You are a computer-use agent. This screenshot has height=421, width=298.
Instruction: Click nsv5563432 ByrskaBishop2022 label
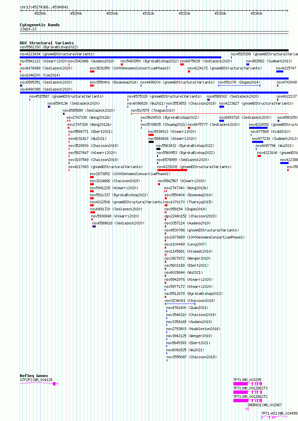[x=185, y=146]
